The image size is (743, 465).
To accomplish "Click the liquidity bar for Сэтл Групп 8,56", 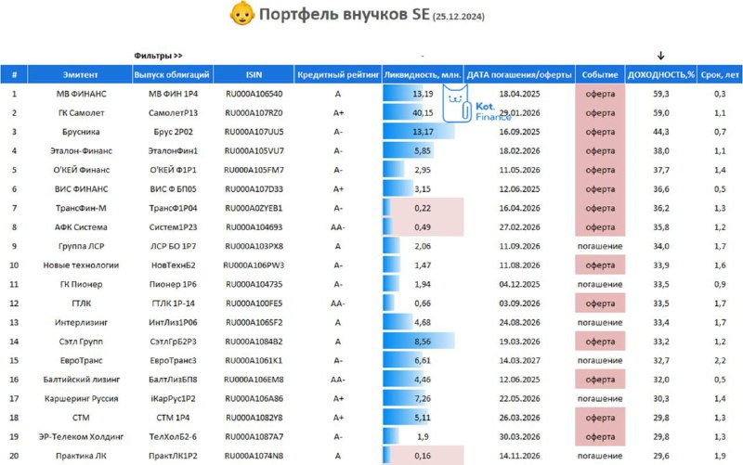I will 423,342.
